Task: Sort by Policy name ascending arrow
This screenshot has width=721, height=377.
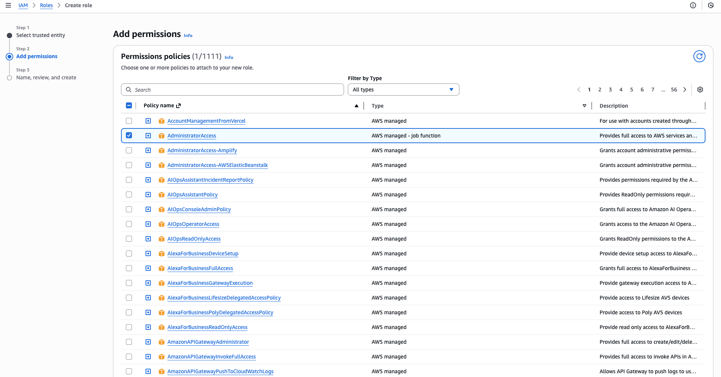Action: tap(356, 106)
